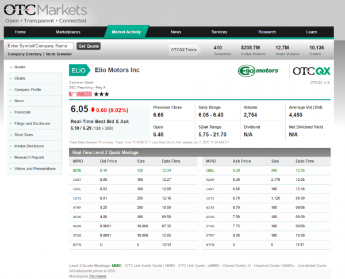Screen dimensions: 345x279
Task: Expand Research Reports in the sidebar
Action: click(x=34, y=157)
